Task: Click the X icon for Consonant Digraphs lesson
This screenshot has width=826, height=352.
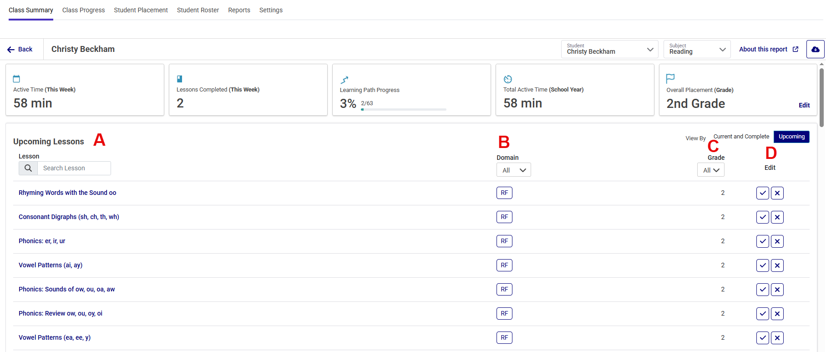Action: tap(777, 217)
